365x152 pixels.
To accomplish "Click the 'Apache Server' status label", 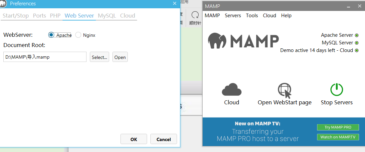I will coord(337,35).
